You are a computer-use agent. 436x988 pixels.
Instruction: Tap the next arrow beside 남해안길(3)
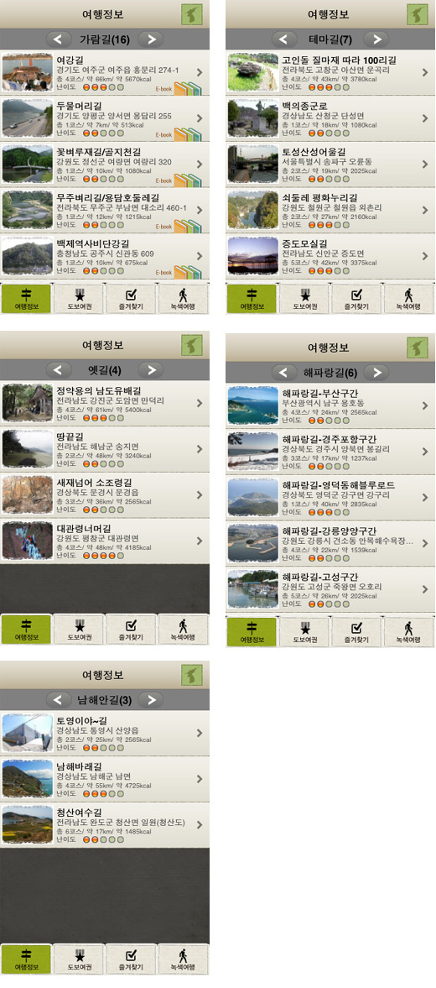151,699
